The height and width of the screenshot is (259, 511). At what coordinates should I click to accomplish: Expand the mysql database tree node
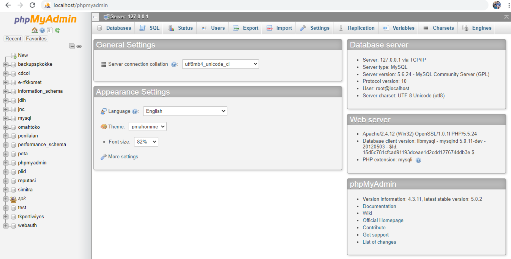click(6, 118)
